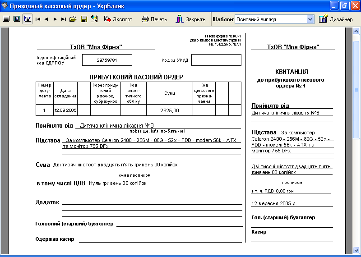Click the search icon in the toolbar
This screenshot has height=257, width=361.
click(x=94, y=19)
